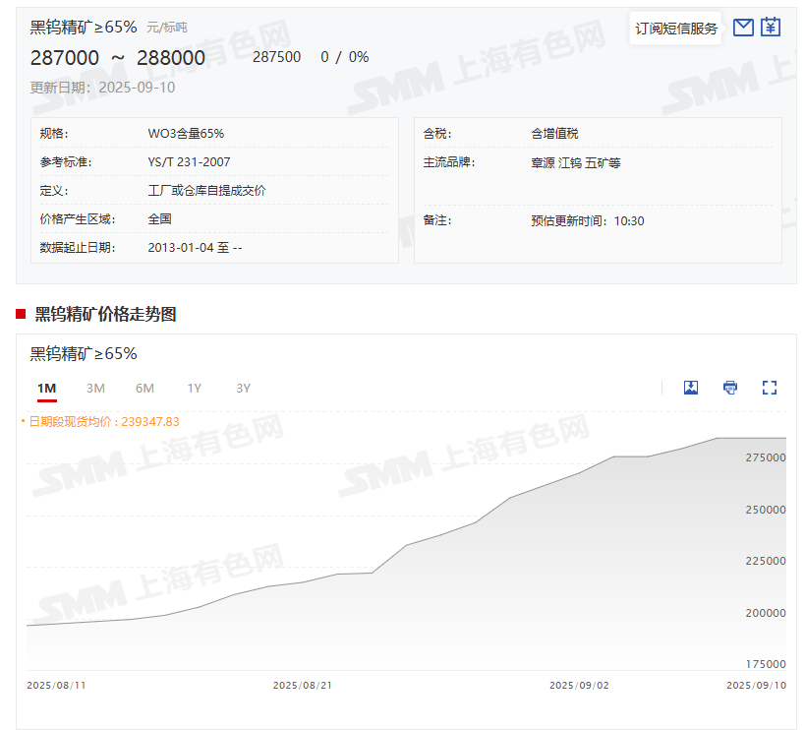Viewport: 805px width, 730px height.
Task: Select the 1M time range tab
Action: pyautogui.click(x=46, y=389)
